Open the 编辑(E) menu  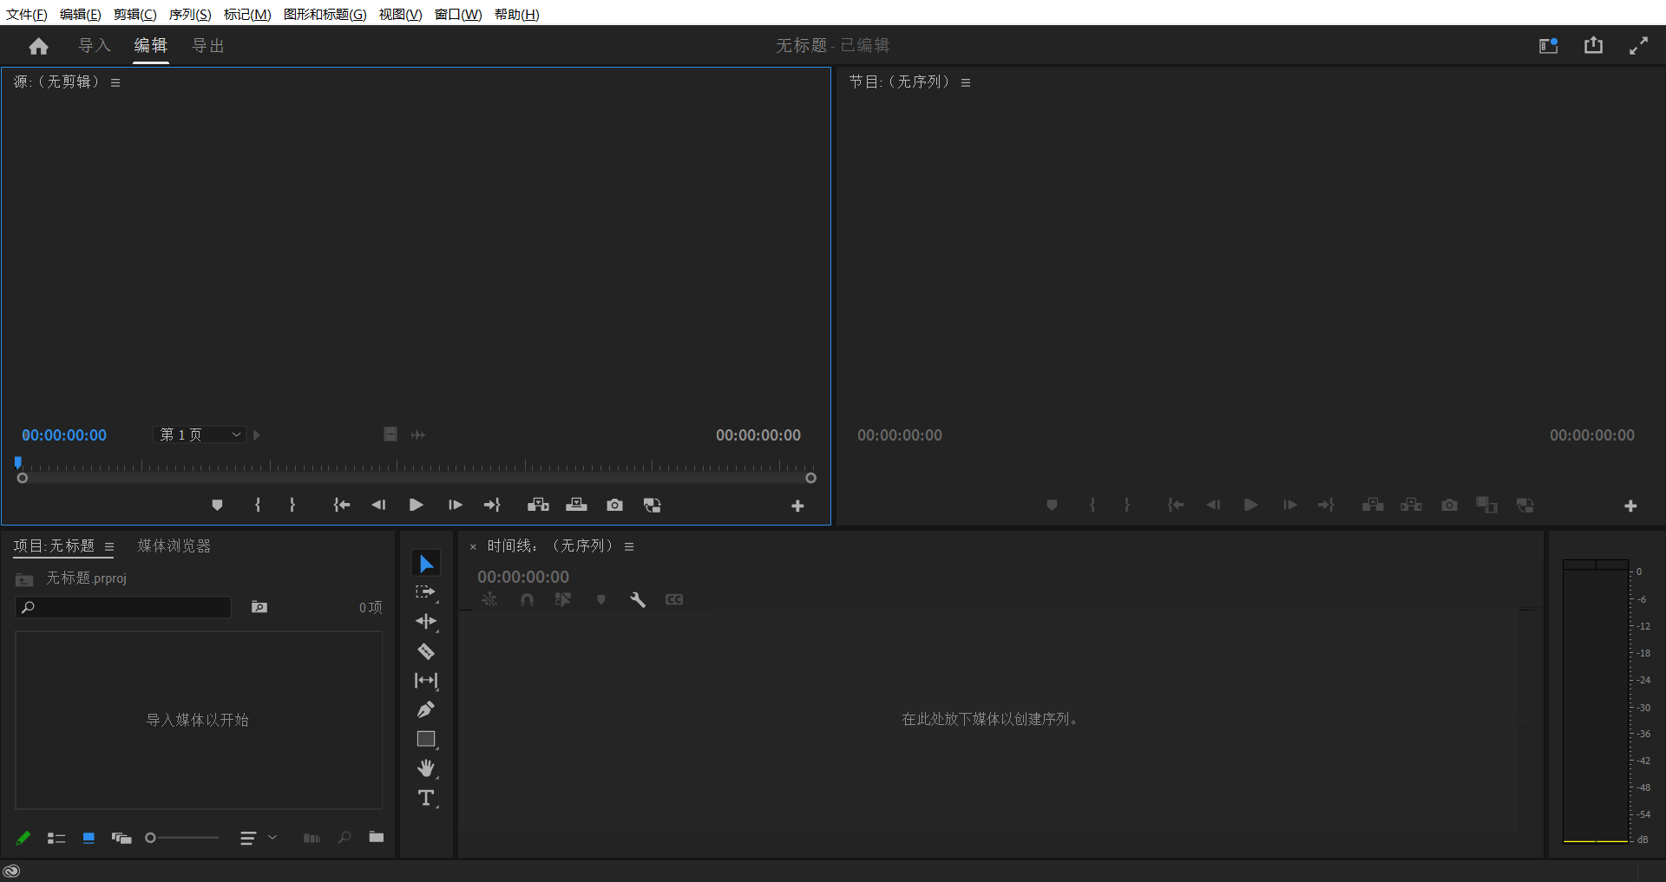pos(81,14)
